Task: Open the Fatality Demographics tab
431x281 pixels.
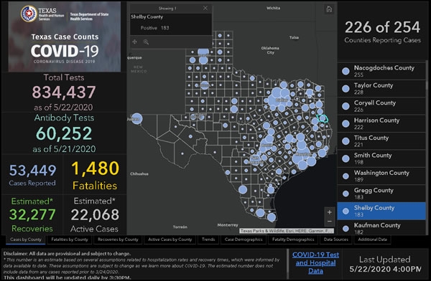Action: pos(293,239)
